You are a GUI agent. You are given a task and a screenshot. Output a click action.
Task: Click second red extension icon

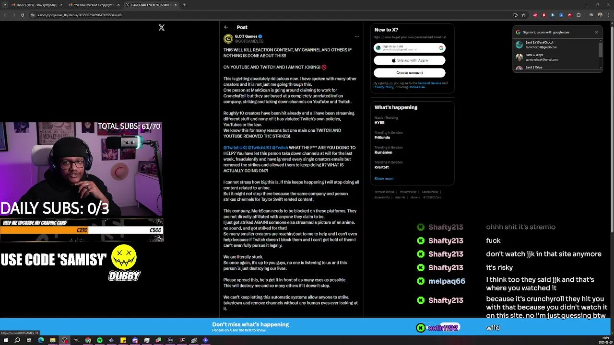pyautogui.click(x=544, y=15)
